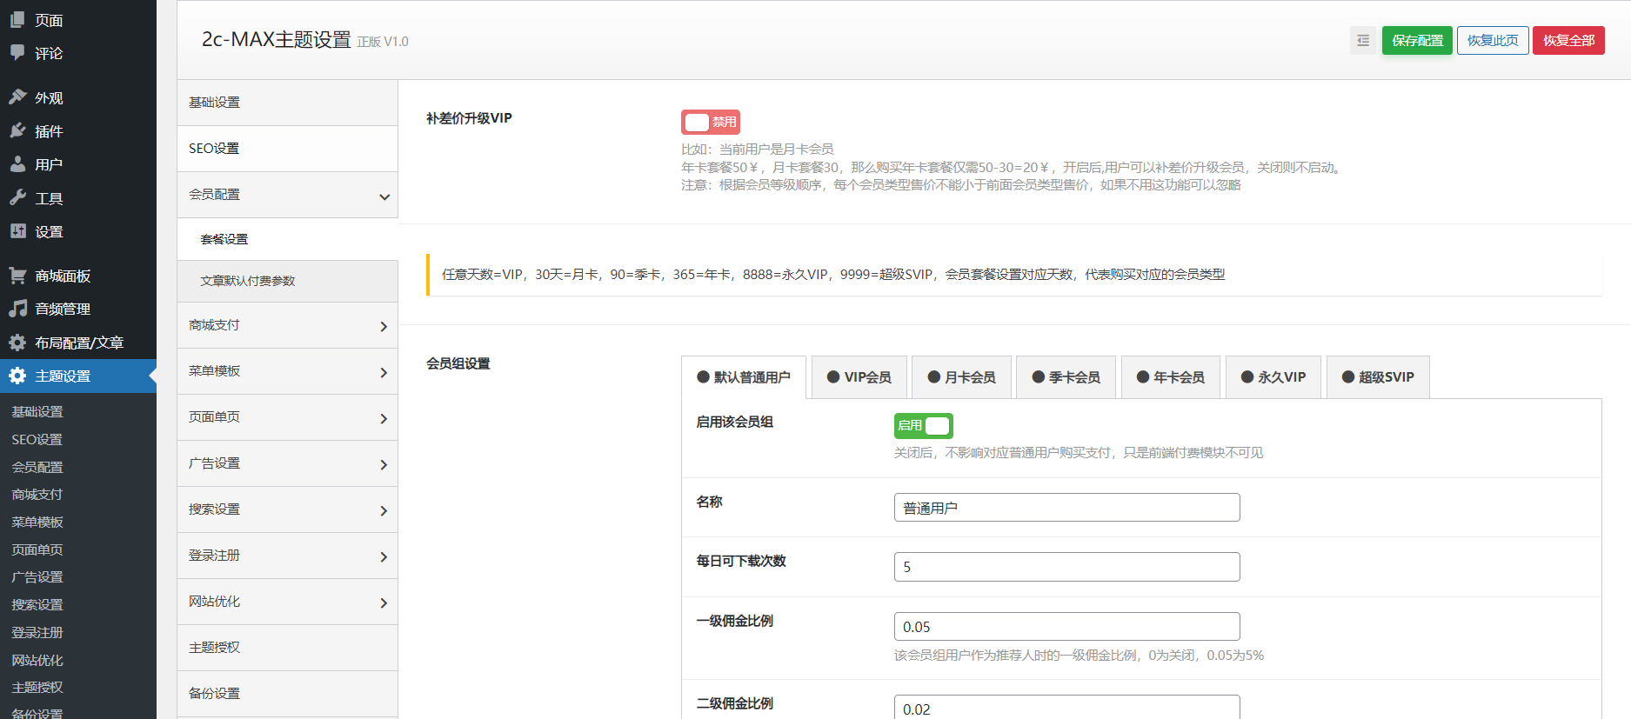Image resolution: width=1631 pixels, height=719 pixels.
Task: Switch to the 年卡会员 tab
Action: coord(1171,377)
